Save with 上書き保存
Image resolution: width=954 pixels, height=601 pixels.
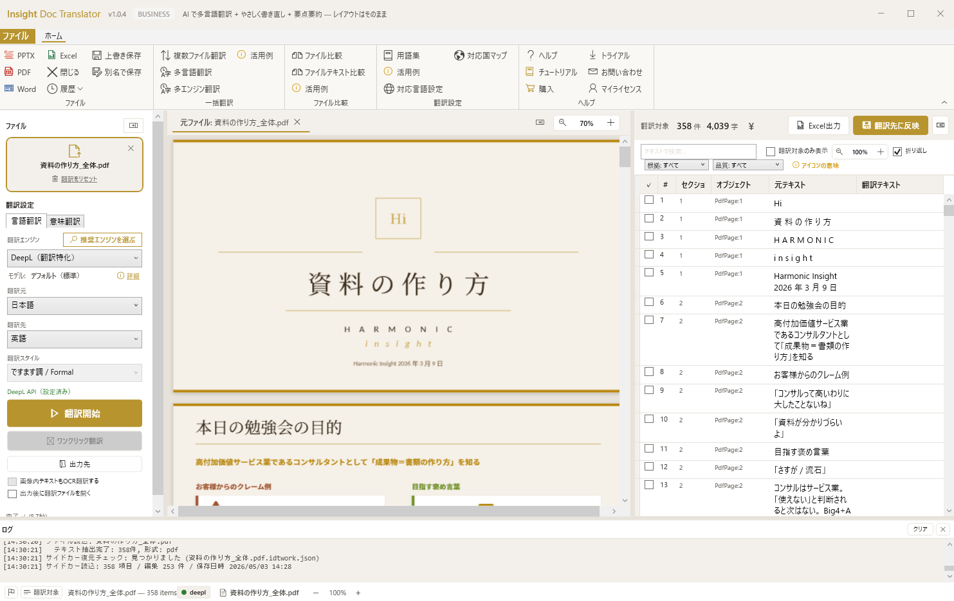click(x=116, y=55)
